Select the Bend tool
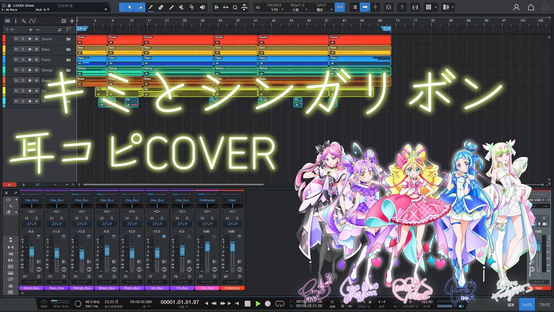This screenshot has height=312, width=554. pyautogui.click(x=192, y=7)
